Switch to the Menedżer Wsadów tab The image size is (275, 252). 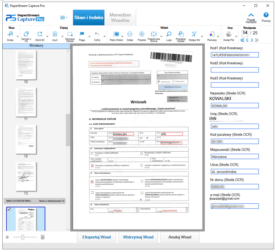[121, 18]
